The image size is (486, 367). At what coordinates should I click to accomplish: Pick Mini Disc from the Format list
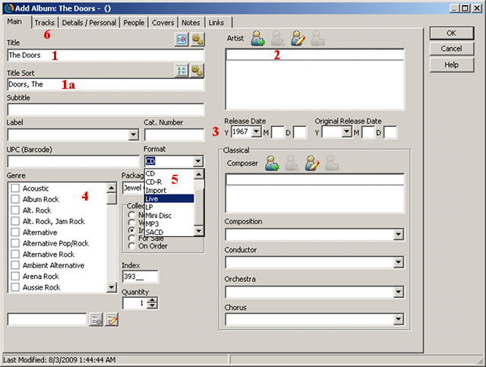(169, 215)
